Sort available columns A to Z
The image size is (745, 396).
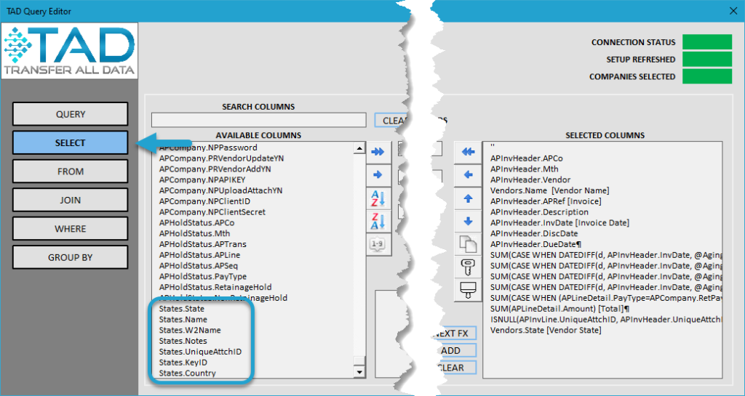[378, 198]
